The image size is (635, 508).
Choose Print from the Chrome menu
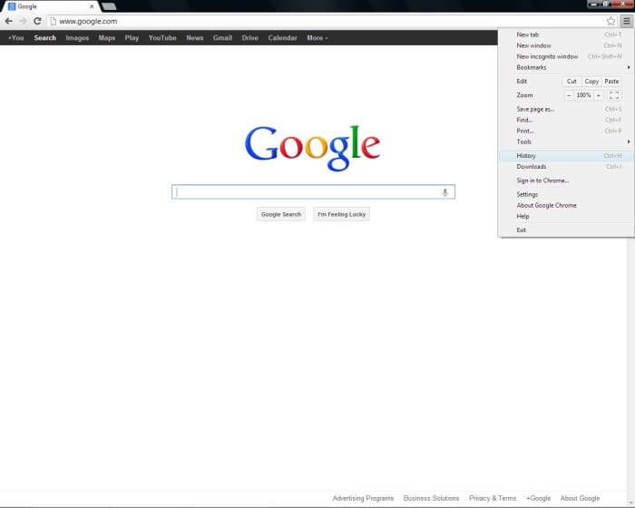pyautogui.click(x=566, y=131)
